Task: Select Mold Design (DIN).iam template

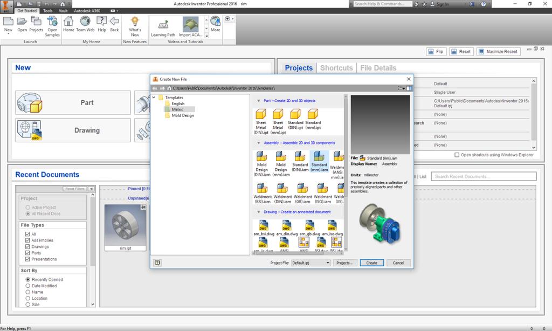Action: [x=261, y=164]
